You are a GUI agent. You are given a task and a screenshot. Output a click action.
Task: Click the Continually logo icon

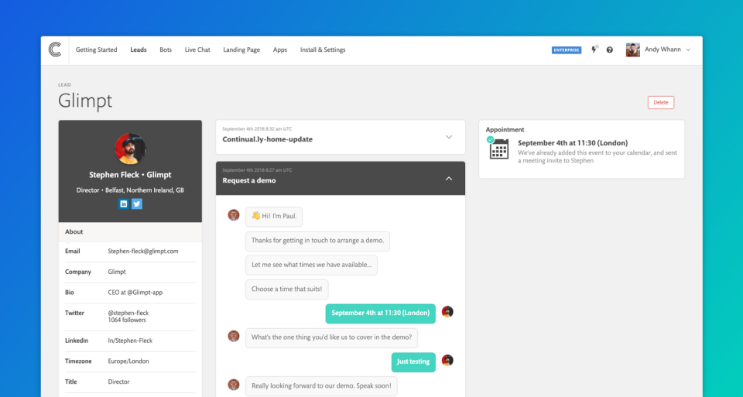pos(55,50)
